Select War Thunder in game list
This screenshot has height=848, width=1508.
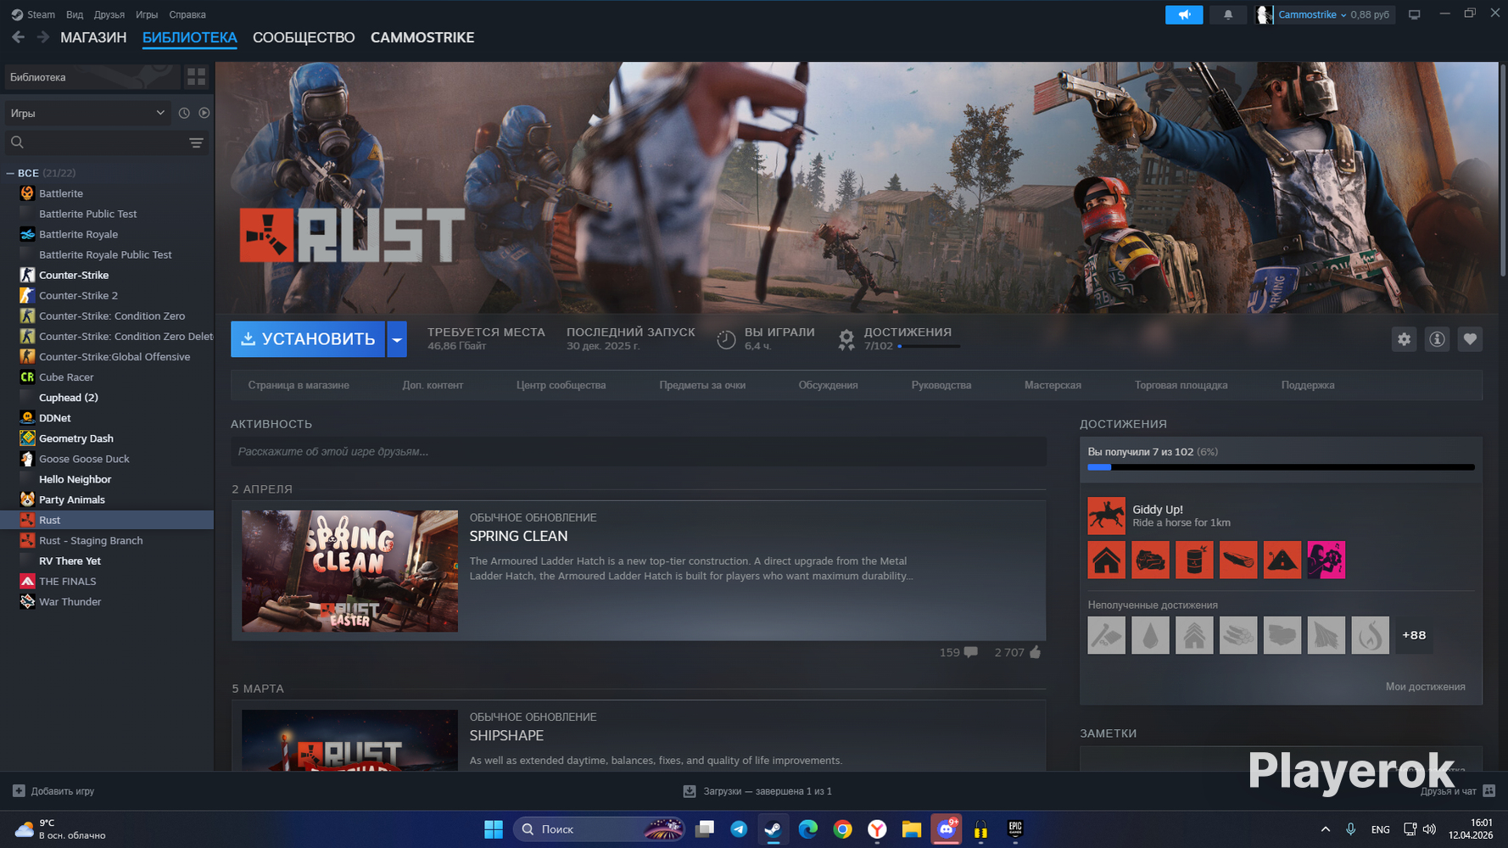[70, 601]
